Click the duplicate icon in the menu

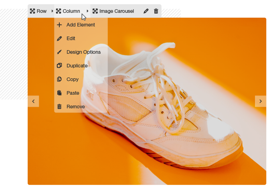point(59,65)
